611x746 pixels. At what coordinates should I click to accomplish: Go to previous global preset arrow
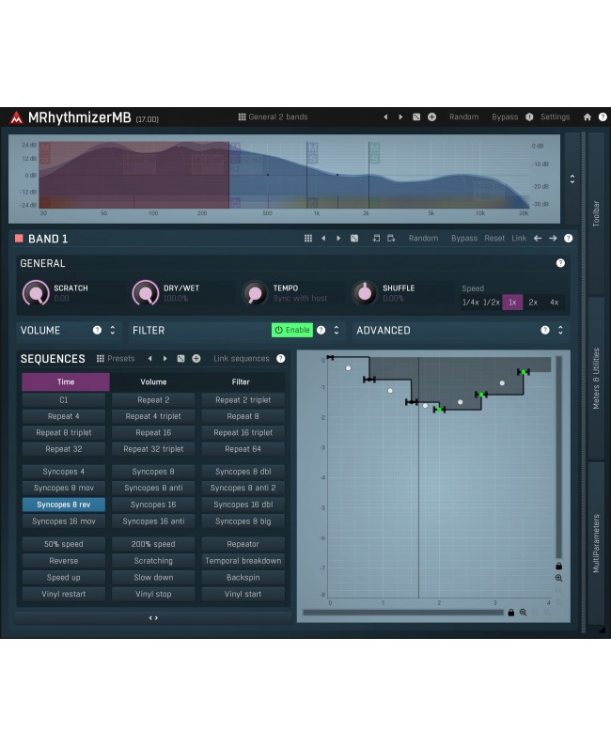[385, 117]
